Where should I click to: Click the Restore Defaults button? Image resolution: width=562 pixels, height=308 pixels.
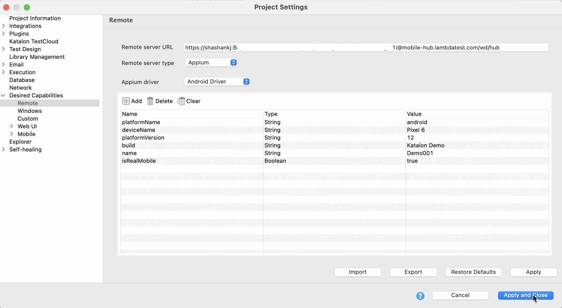pos(473,272)
